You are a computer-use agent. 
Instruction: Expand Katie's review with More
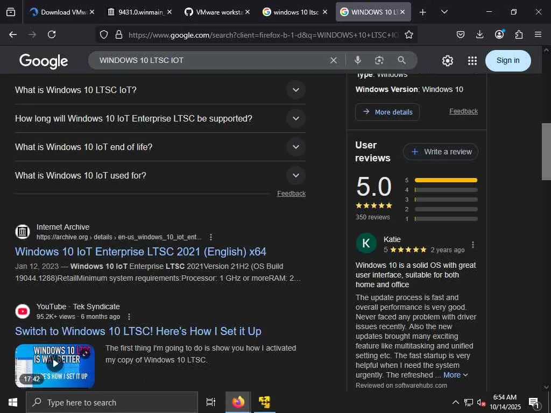(x=455, y=375)
